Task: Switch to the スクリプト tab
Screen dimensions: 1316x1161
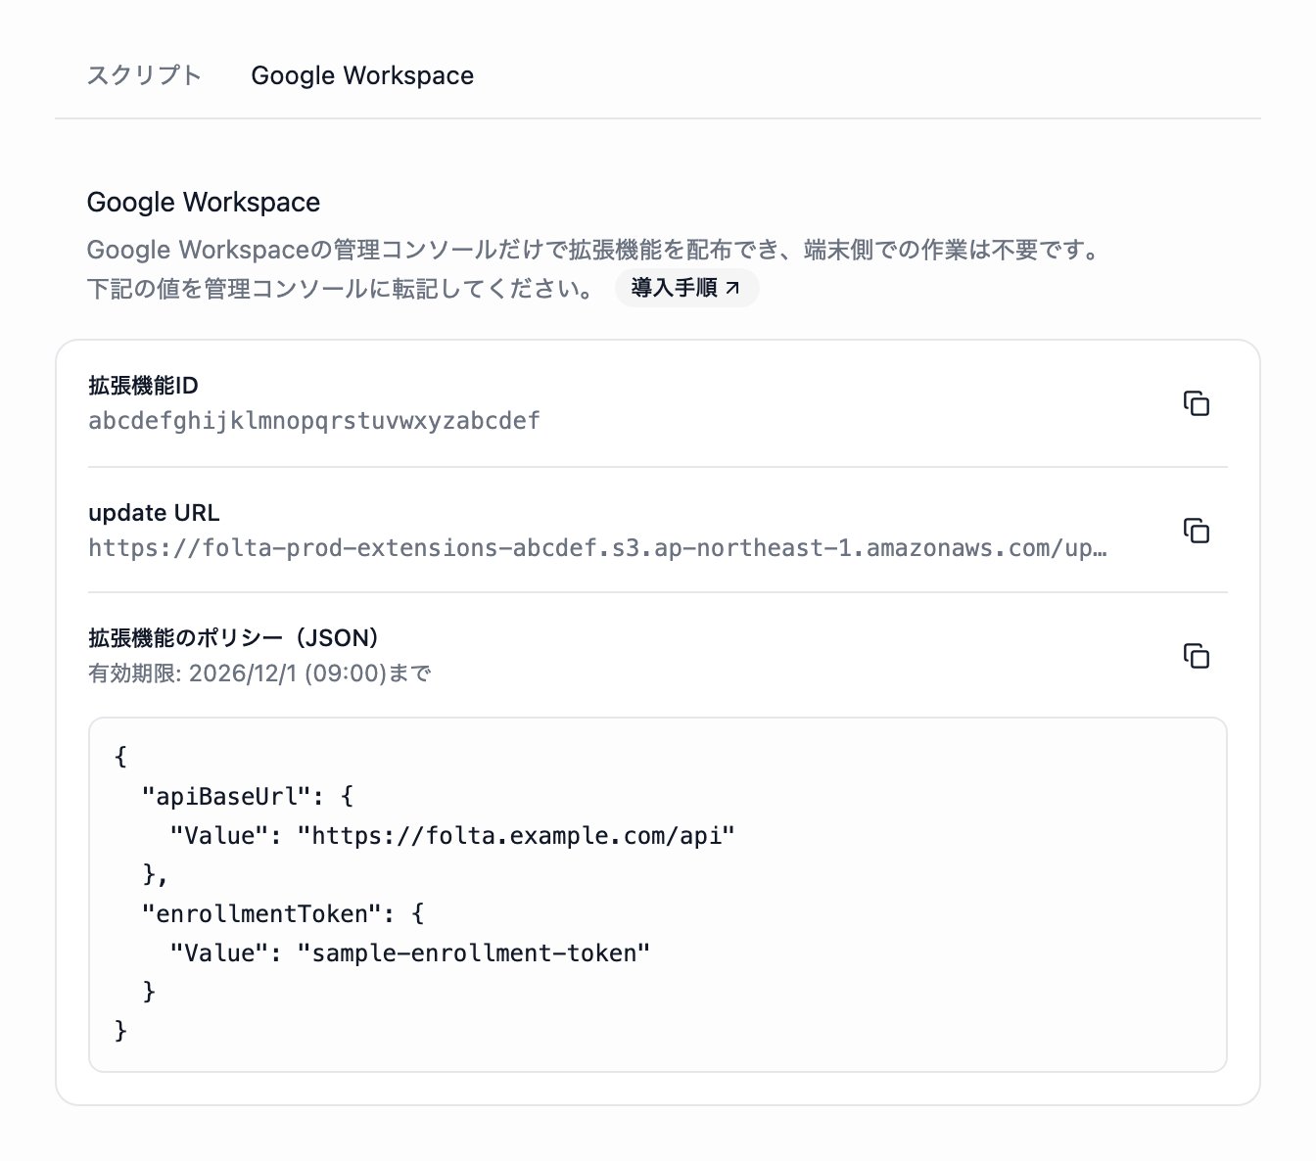Action: (x=144, y=75)
